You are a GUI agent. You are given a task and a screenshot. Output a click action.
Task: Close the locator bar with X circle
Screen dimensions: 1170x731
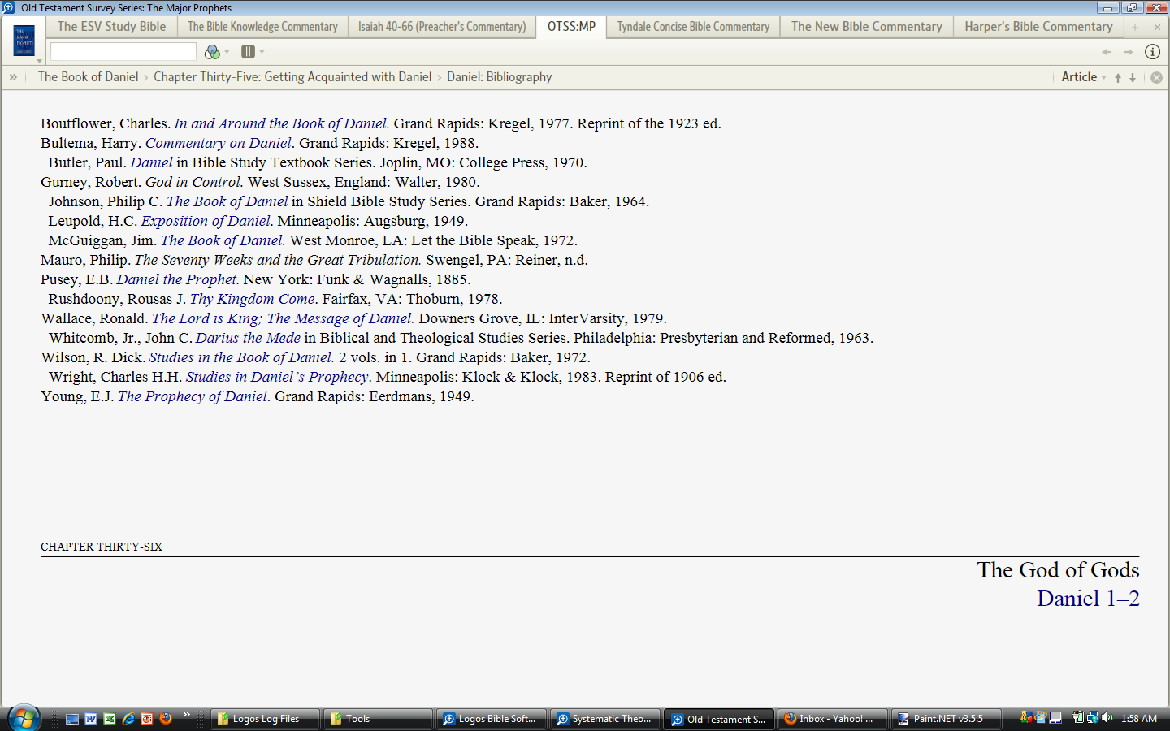1156,78
